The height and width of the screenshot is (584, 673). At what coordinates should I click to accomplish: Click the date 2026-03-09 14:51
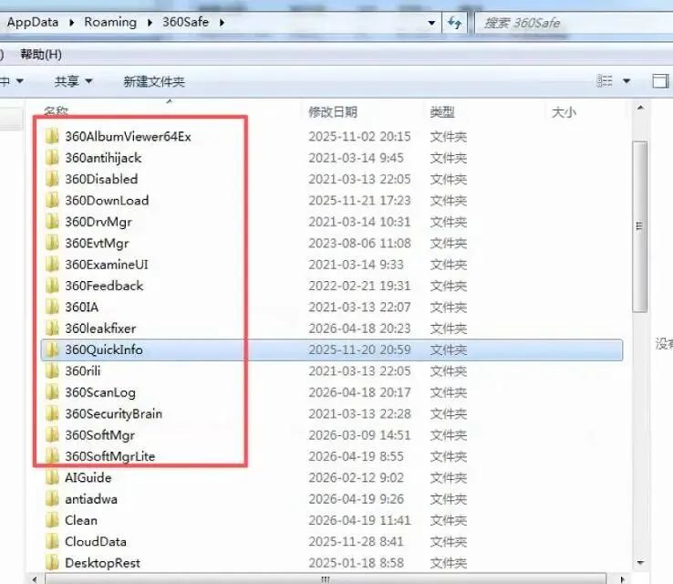[x=359, y=435]
